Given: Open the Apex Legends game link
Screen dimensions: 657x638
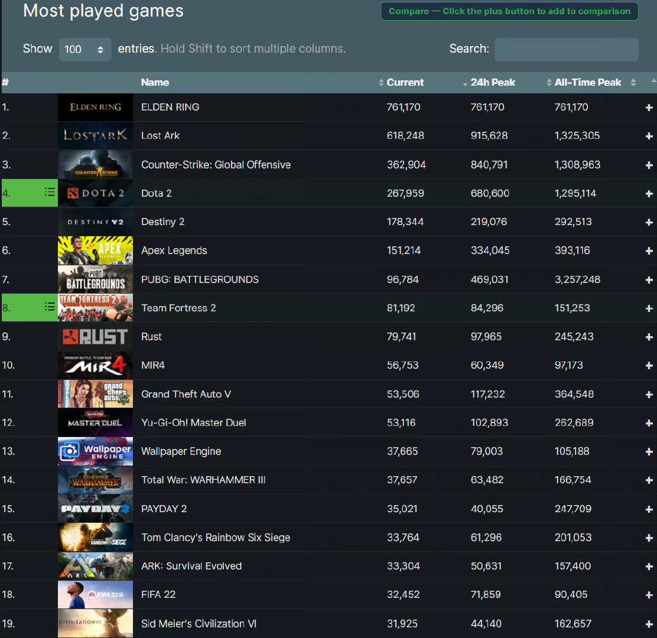Looking at the screenshot, I should 174,250.
